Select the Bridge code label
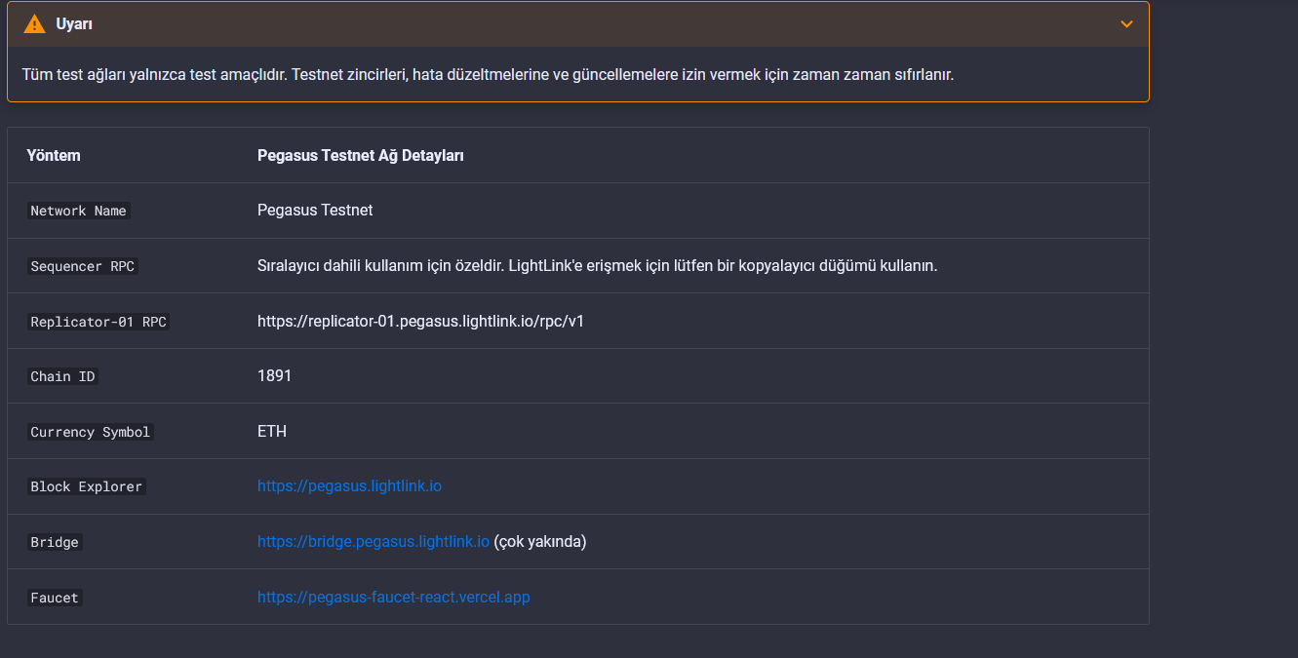 (x=55, y=542)
